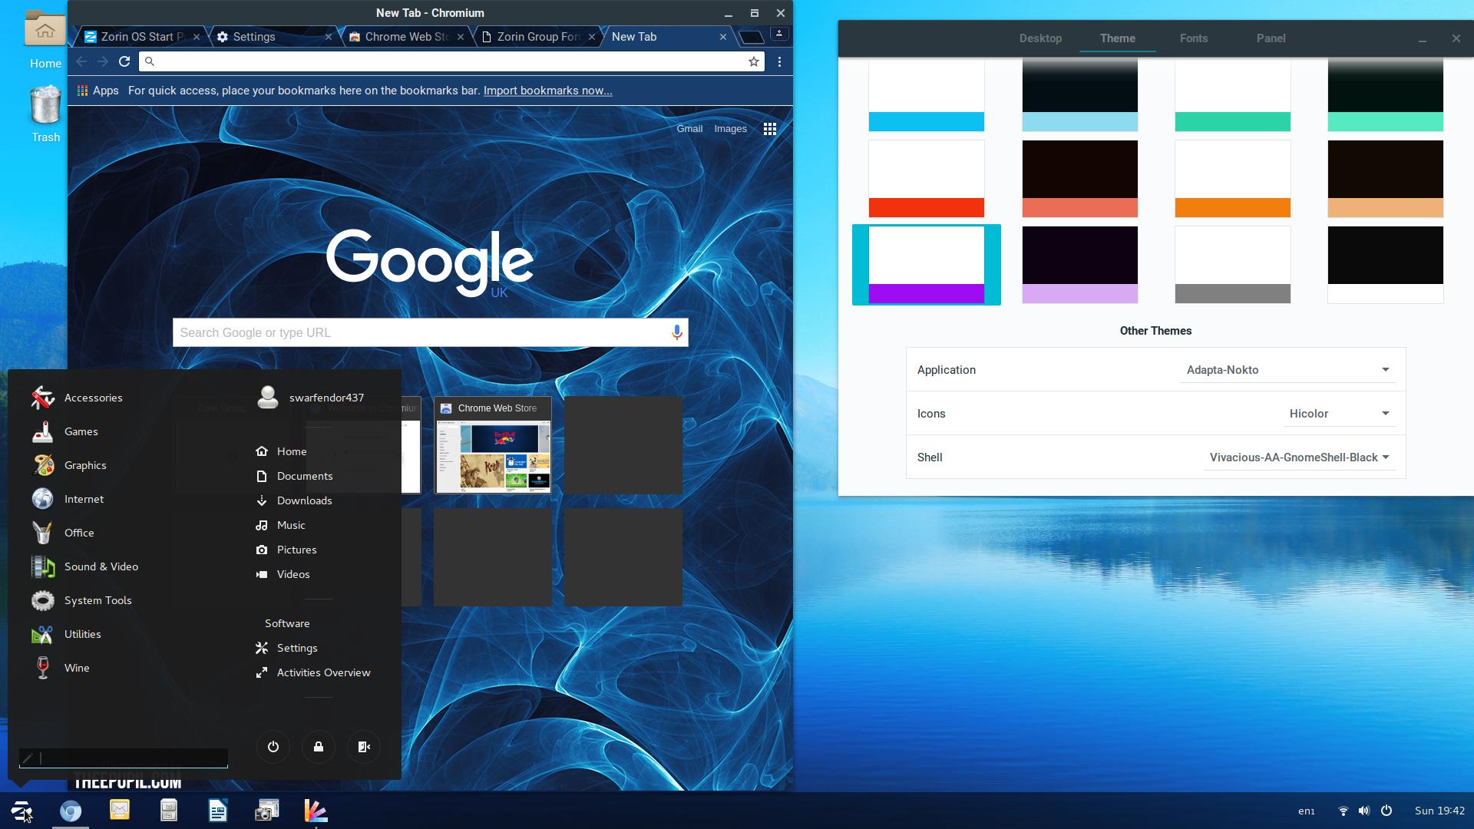Click the volume icon in system tray

tap(1363, 811)
